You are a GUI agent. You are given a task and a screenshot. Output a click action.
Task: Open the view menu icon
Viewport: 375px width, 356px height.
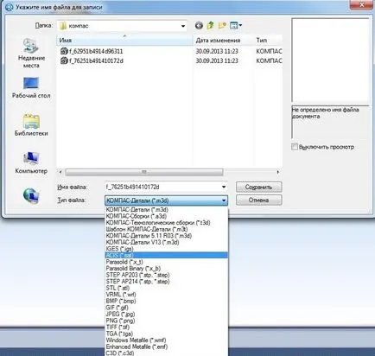pyautogui.click(x=236, y=26)
